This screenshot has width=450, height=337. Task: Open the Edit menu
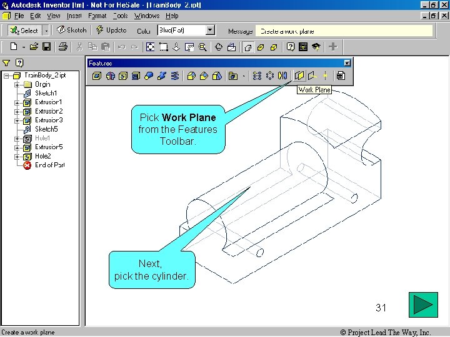(35, 16)
